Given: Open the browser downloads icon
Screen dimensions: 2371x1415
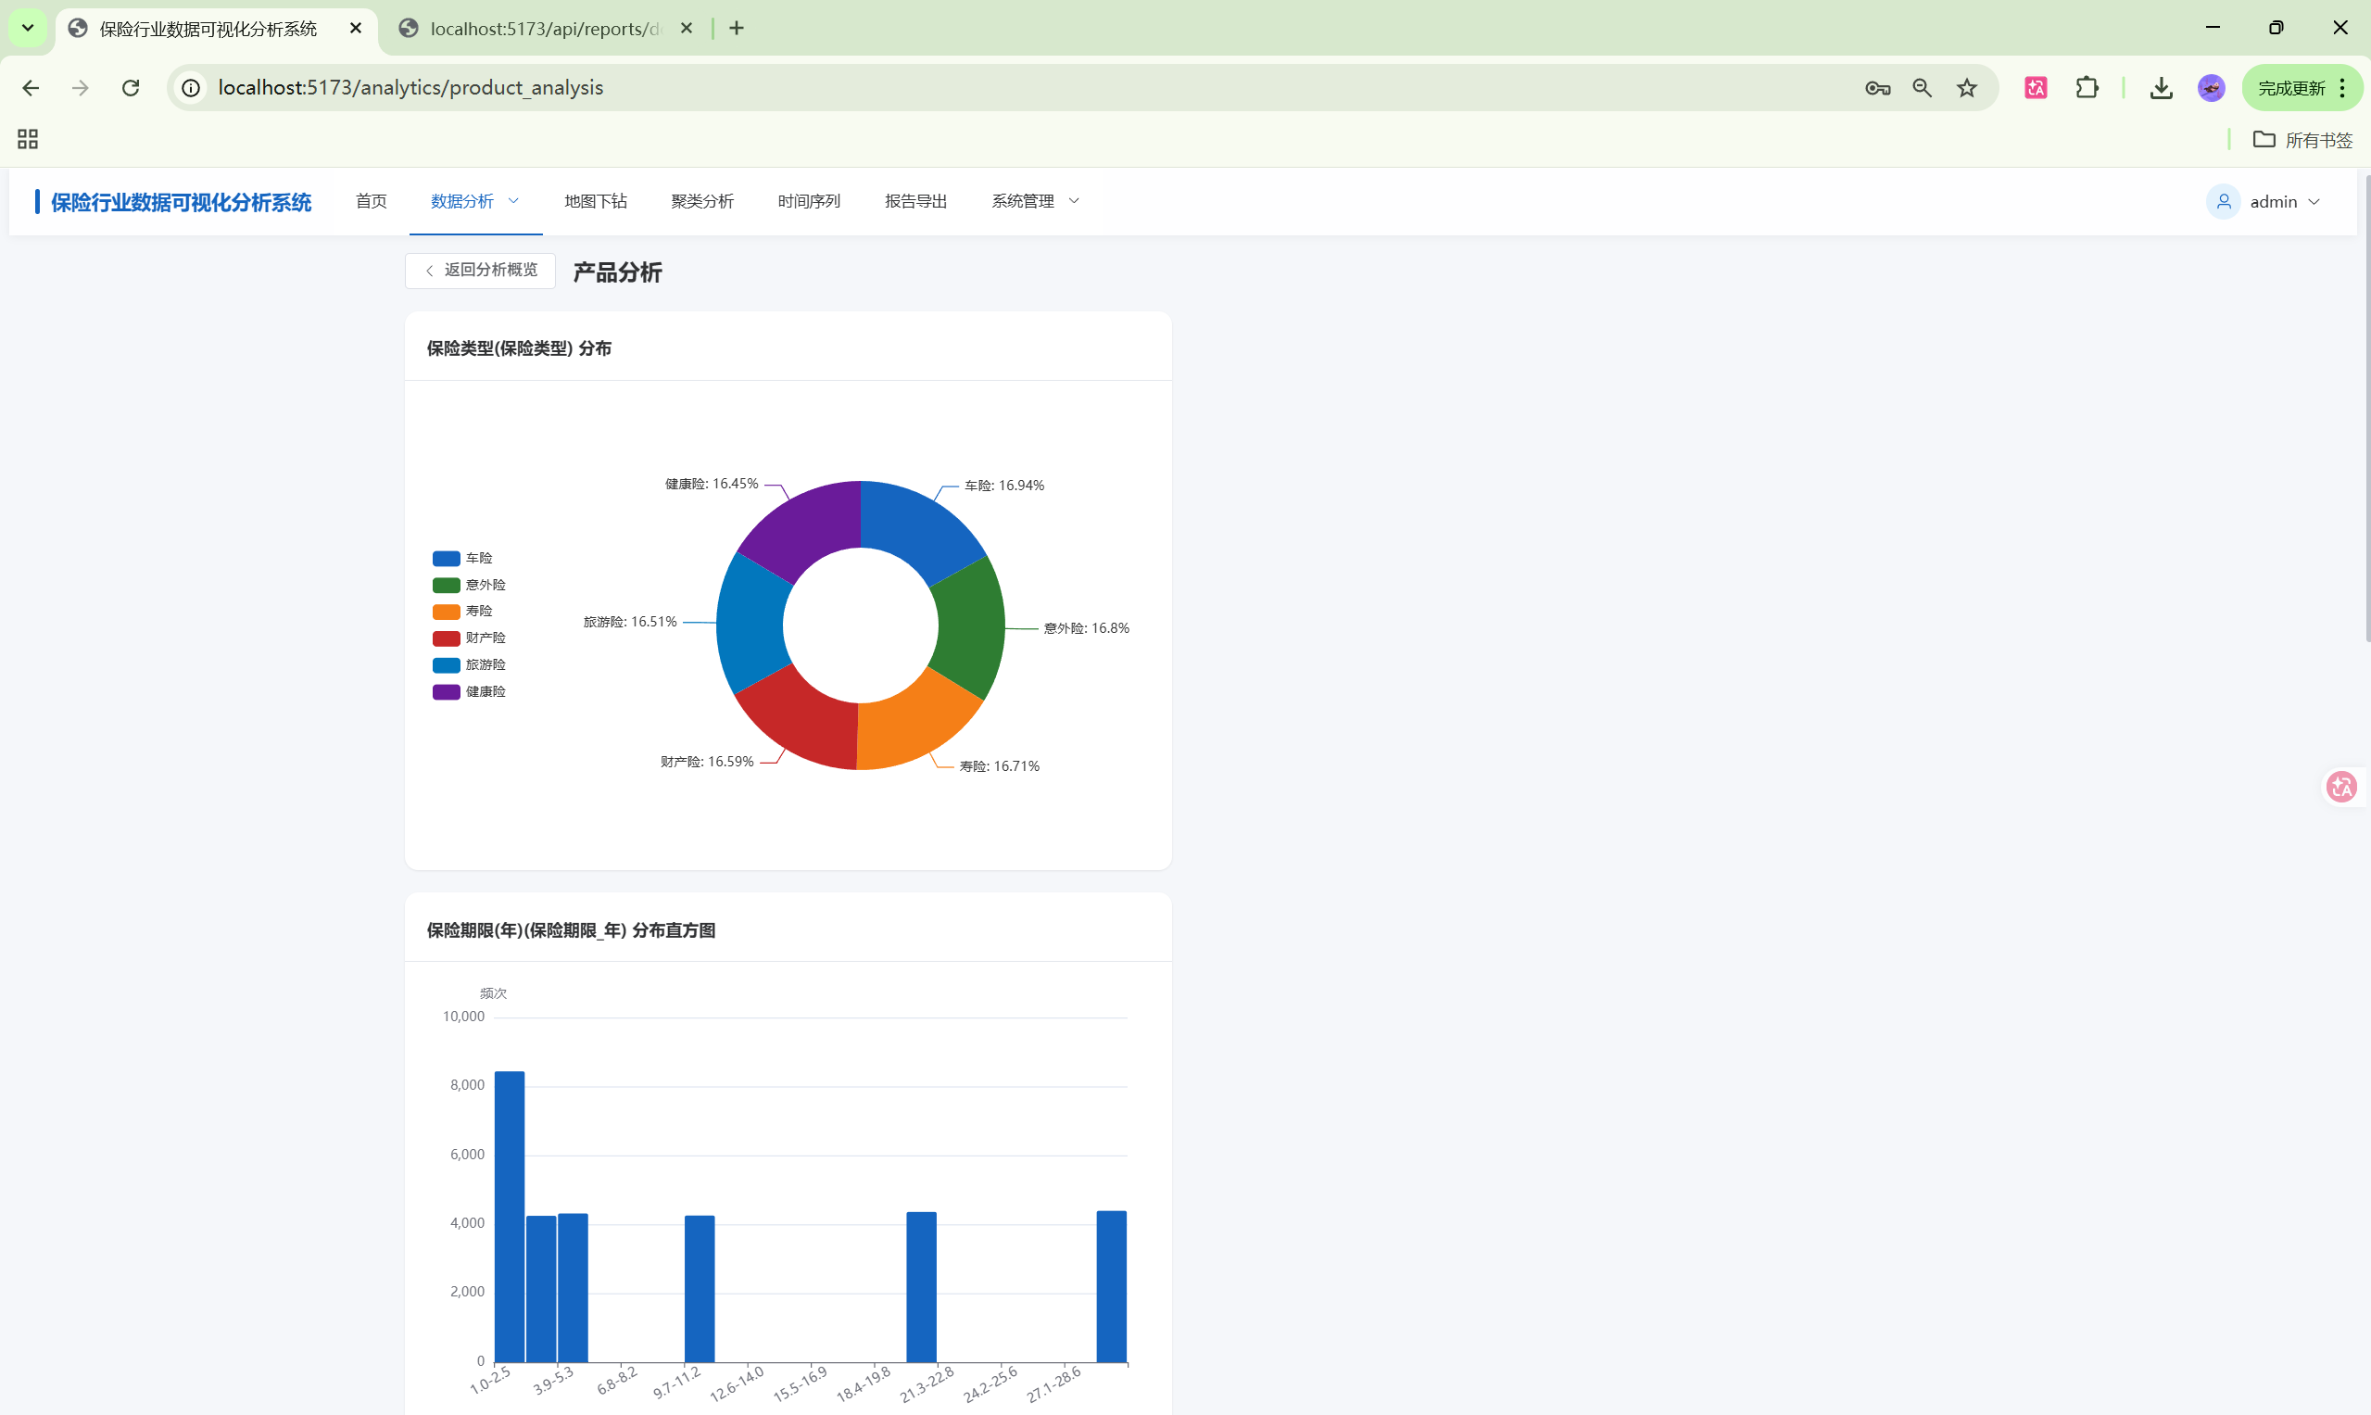Looking at the screenshot, I should pyautogui.click(x=2162, y=88).
